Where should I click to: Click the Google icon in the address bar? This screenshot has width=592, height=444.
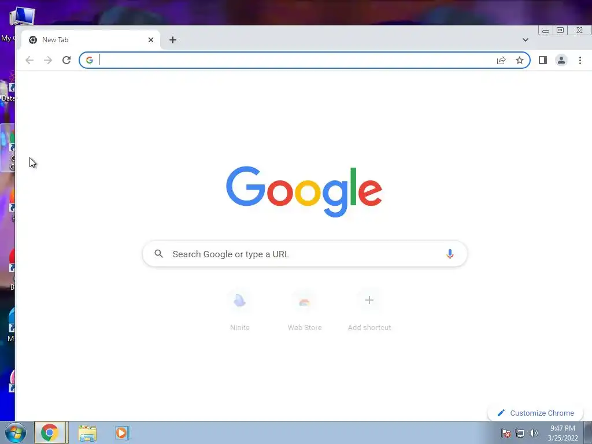coord(90,60)
